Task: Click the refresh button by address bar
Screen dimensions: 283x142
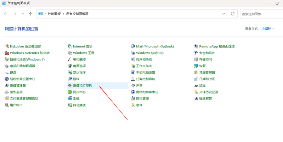Action: (233, 14)
